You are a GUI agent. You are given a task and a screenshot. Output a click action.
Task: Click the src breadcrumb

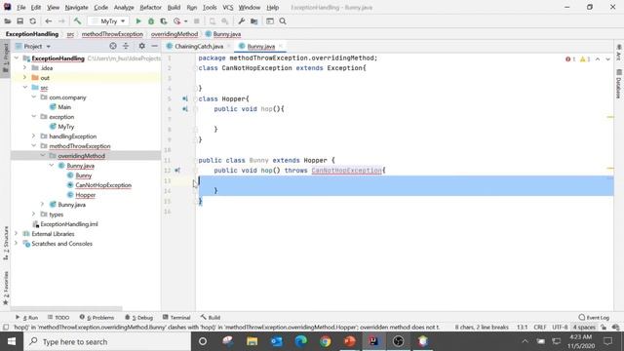[x=70, y=34]
